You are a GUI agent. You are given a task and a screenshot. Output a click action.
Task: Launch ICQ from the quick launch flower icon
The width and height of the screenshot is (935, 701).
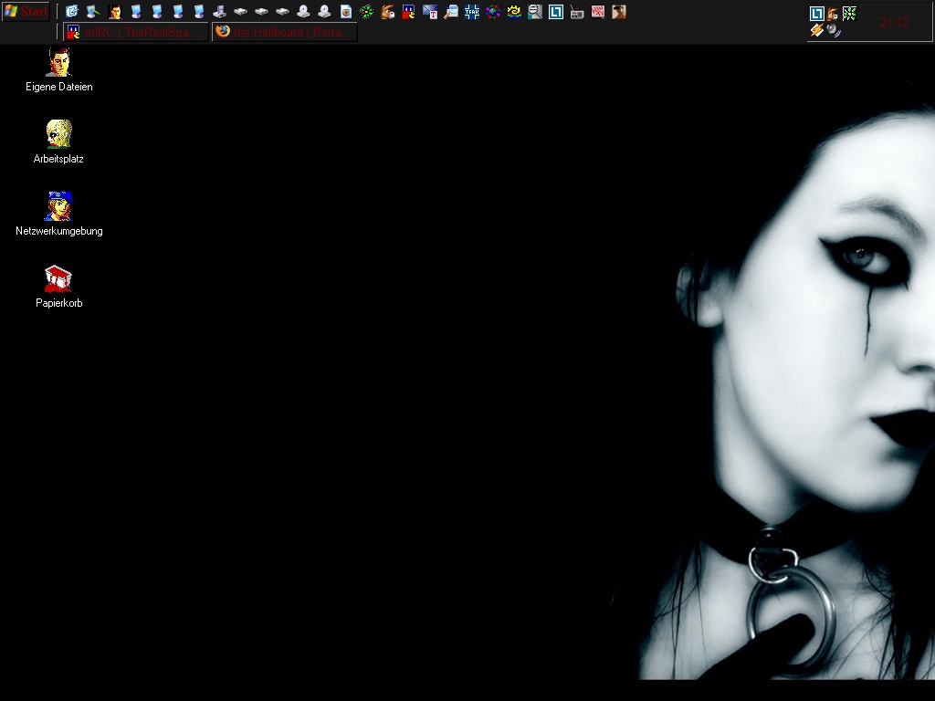pyautogui.click(x=367, y=12)
